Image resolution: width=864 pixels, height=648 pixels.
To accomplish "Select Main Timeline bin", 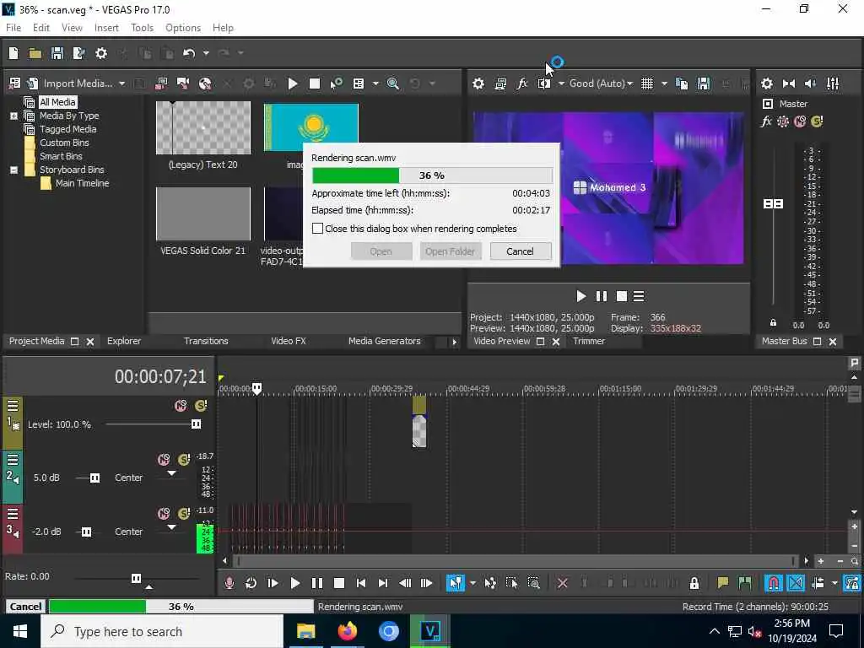I will point(82,183).
